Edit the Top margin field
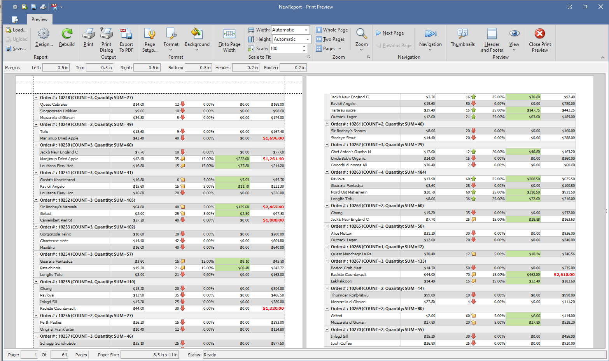The height and width of the screenshot is (361, 609). coord(100,68)
